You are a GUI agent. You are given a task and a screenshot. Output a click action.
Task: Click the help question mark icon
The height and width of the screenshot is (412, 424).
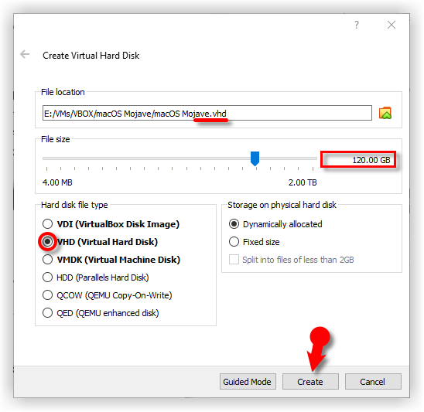tap(357, 25)
